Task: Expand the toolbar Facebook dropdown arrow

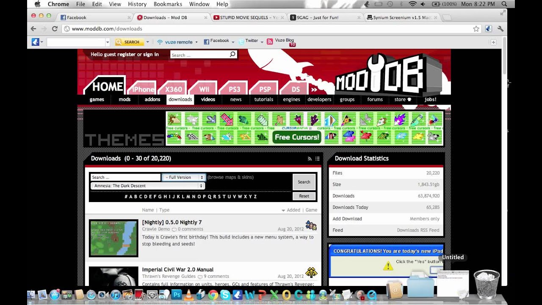Action: click(233, 42)
